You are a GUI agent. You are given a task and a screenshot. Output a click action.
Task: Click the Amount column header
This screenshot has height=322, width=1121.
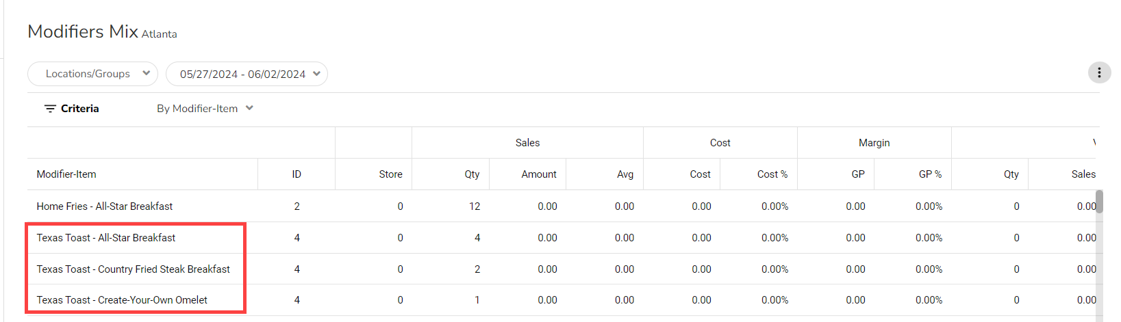tap(539, 174)
